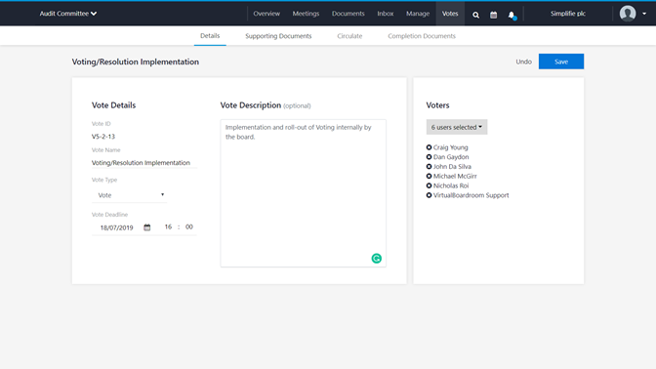The image size is (656, 369).
Task: Open the notifications bell icon
Action: [512, 15]
